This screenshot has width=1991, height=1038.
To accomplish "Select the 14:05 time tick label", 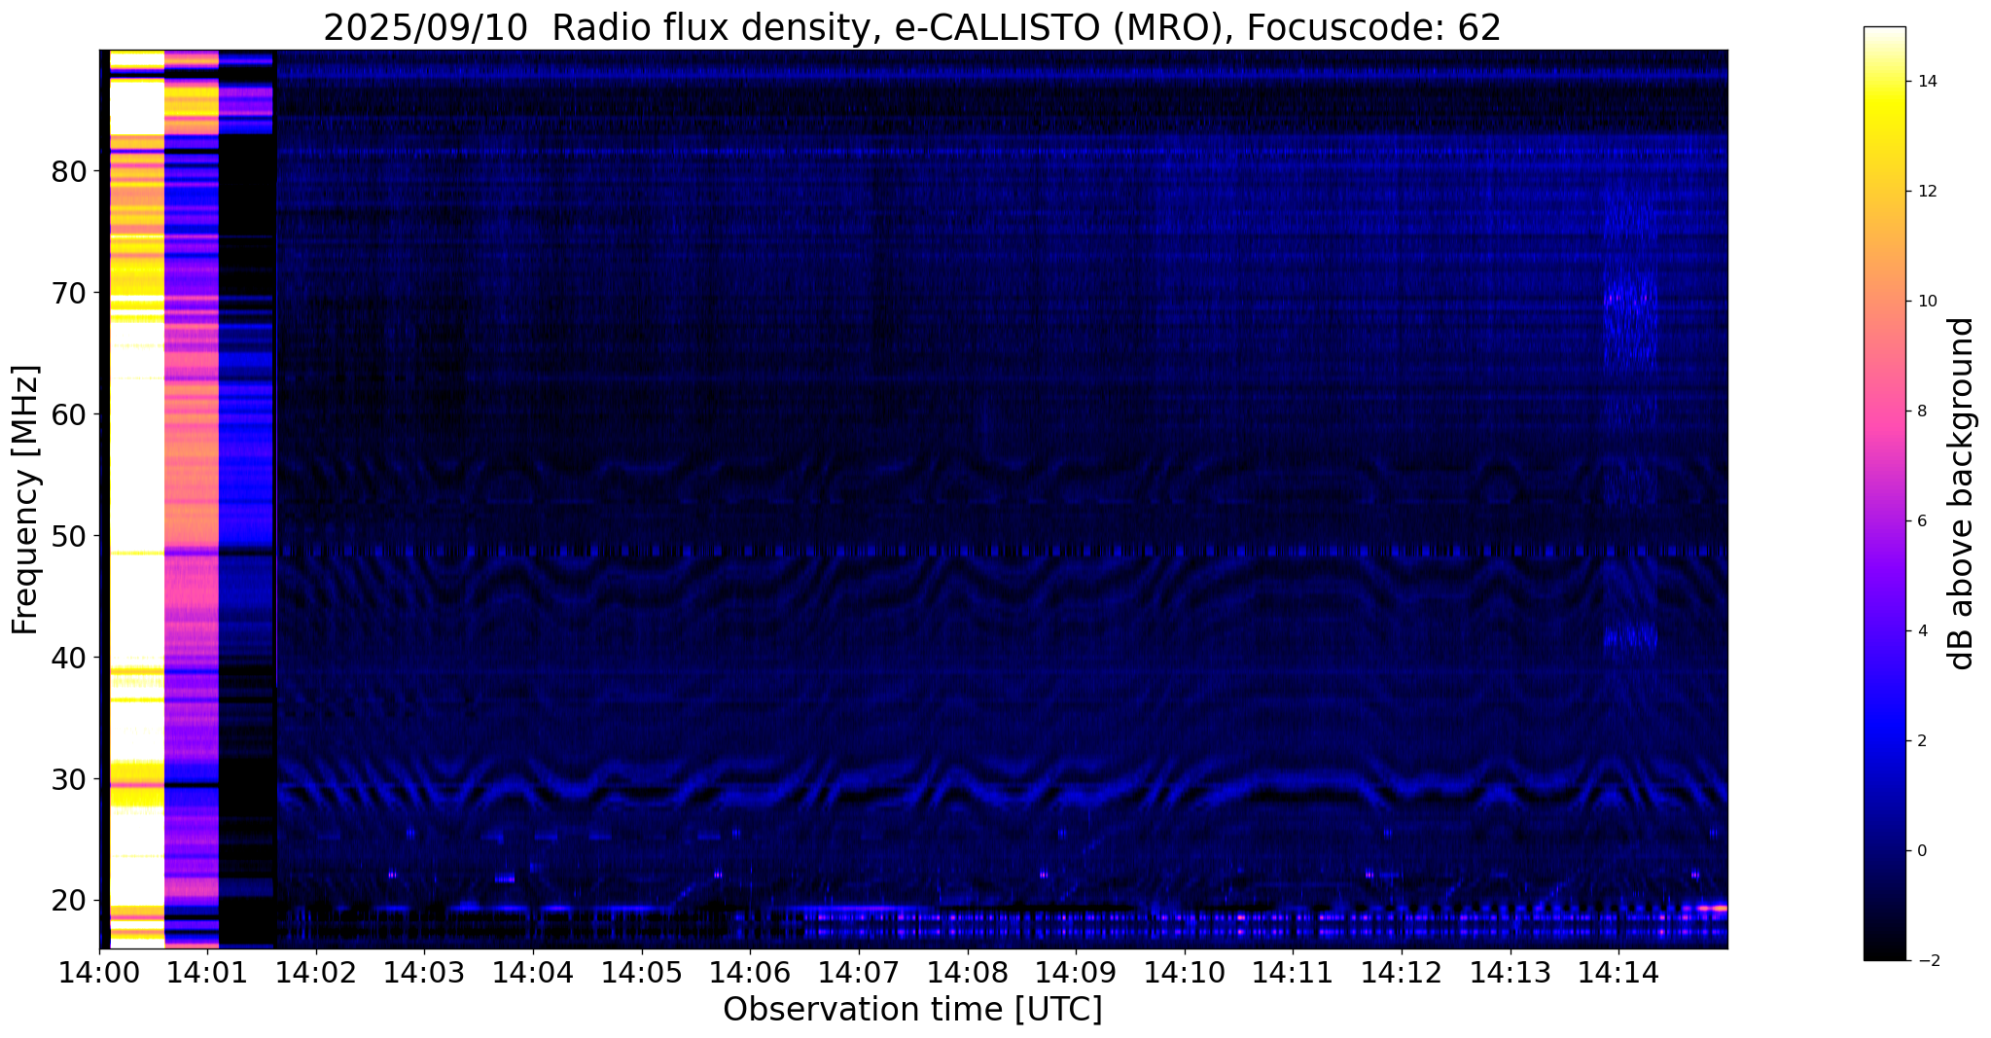I will tap(641, 974).
